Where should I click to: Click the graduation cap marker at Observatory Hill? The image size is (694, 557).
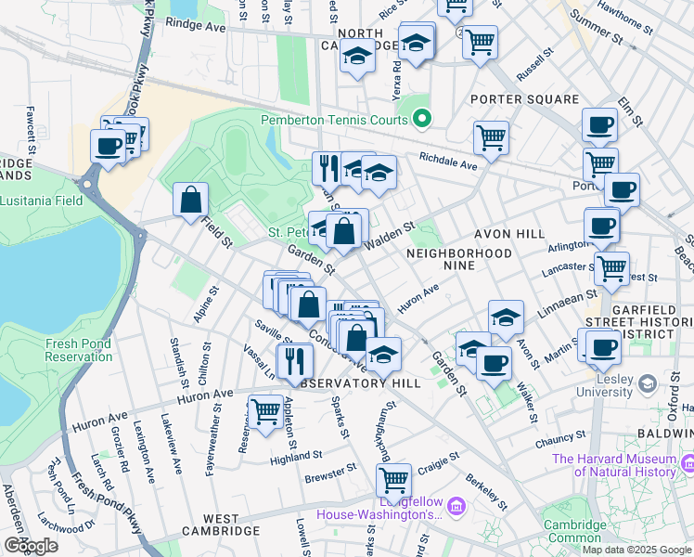point(384,357)
